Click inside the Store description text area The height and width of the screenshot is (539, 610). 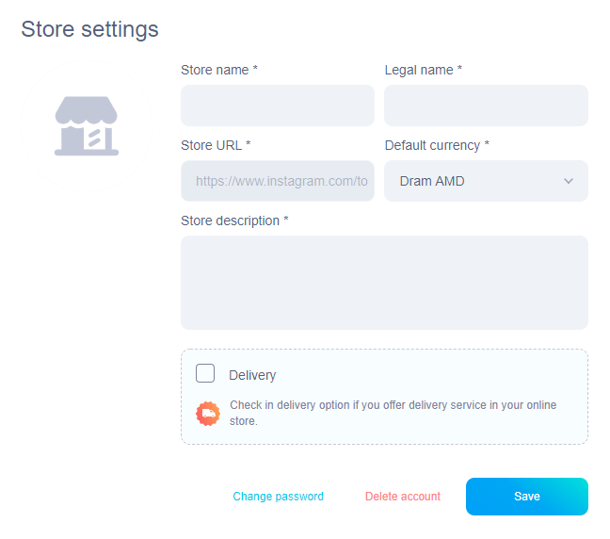pyautogui.click(x=384, y=283)
